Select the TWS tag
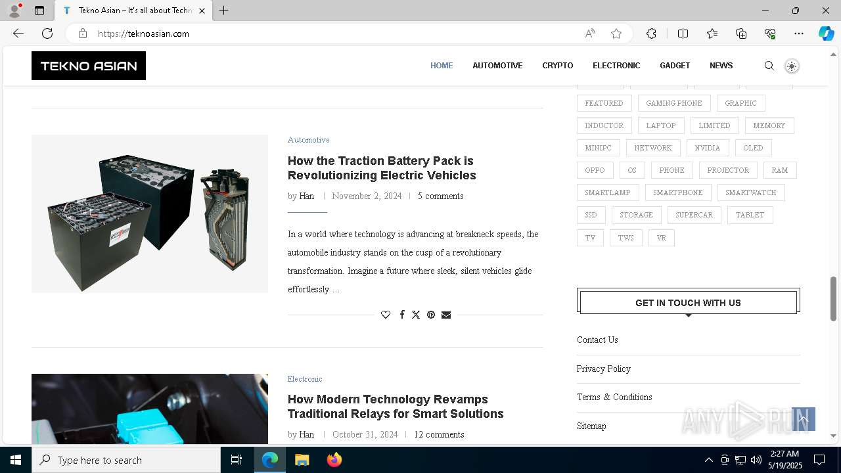The height and width of the screenshot is (473, 841). [x=625, y=238]
